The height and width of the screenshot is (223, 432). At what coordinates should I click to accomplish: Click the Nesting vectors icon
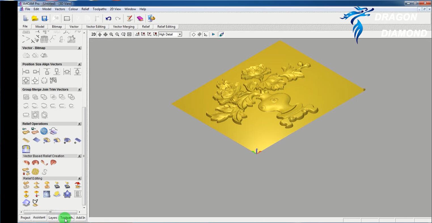point(53,80)
